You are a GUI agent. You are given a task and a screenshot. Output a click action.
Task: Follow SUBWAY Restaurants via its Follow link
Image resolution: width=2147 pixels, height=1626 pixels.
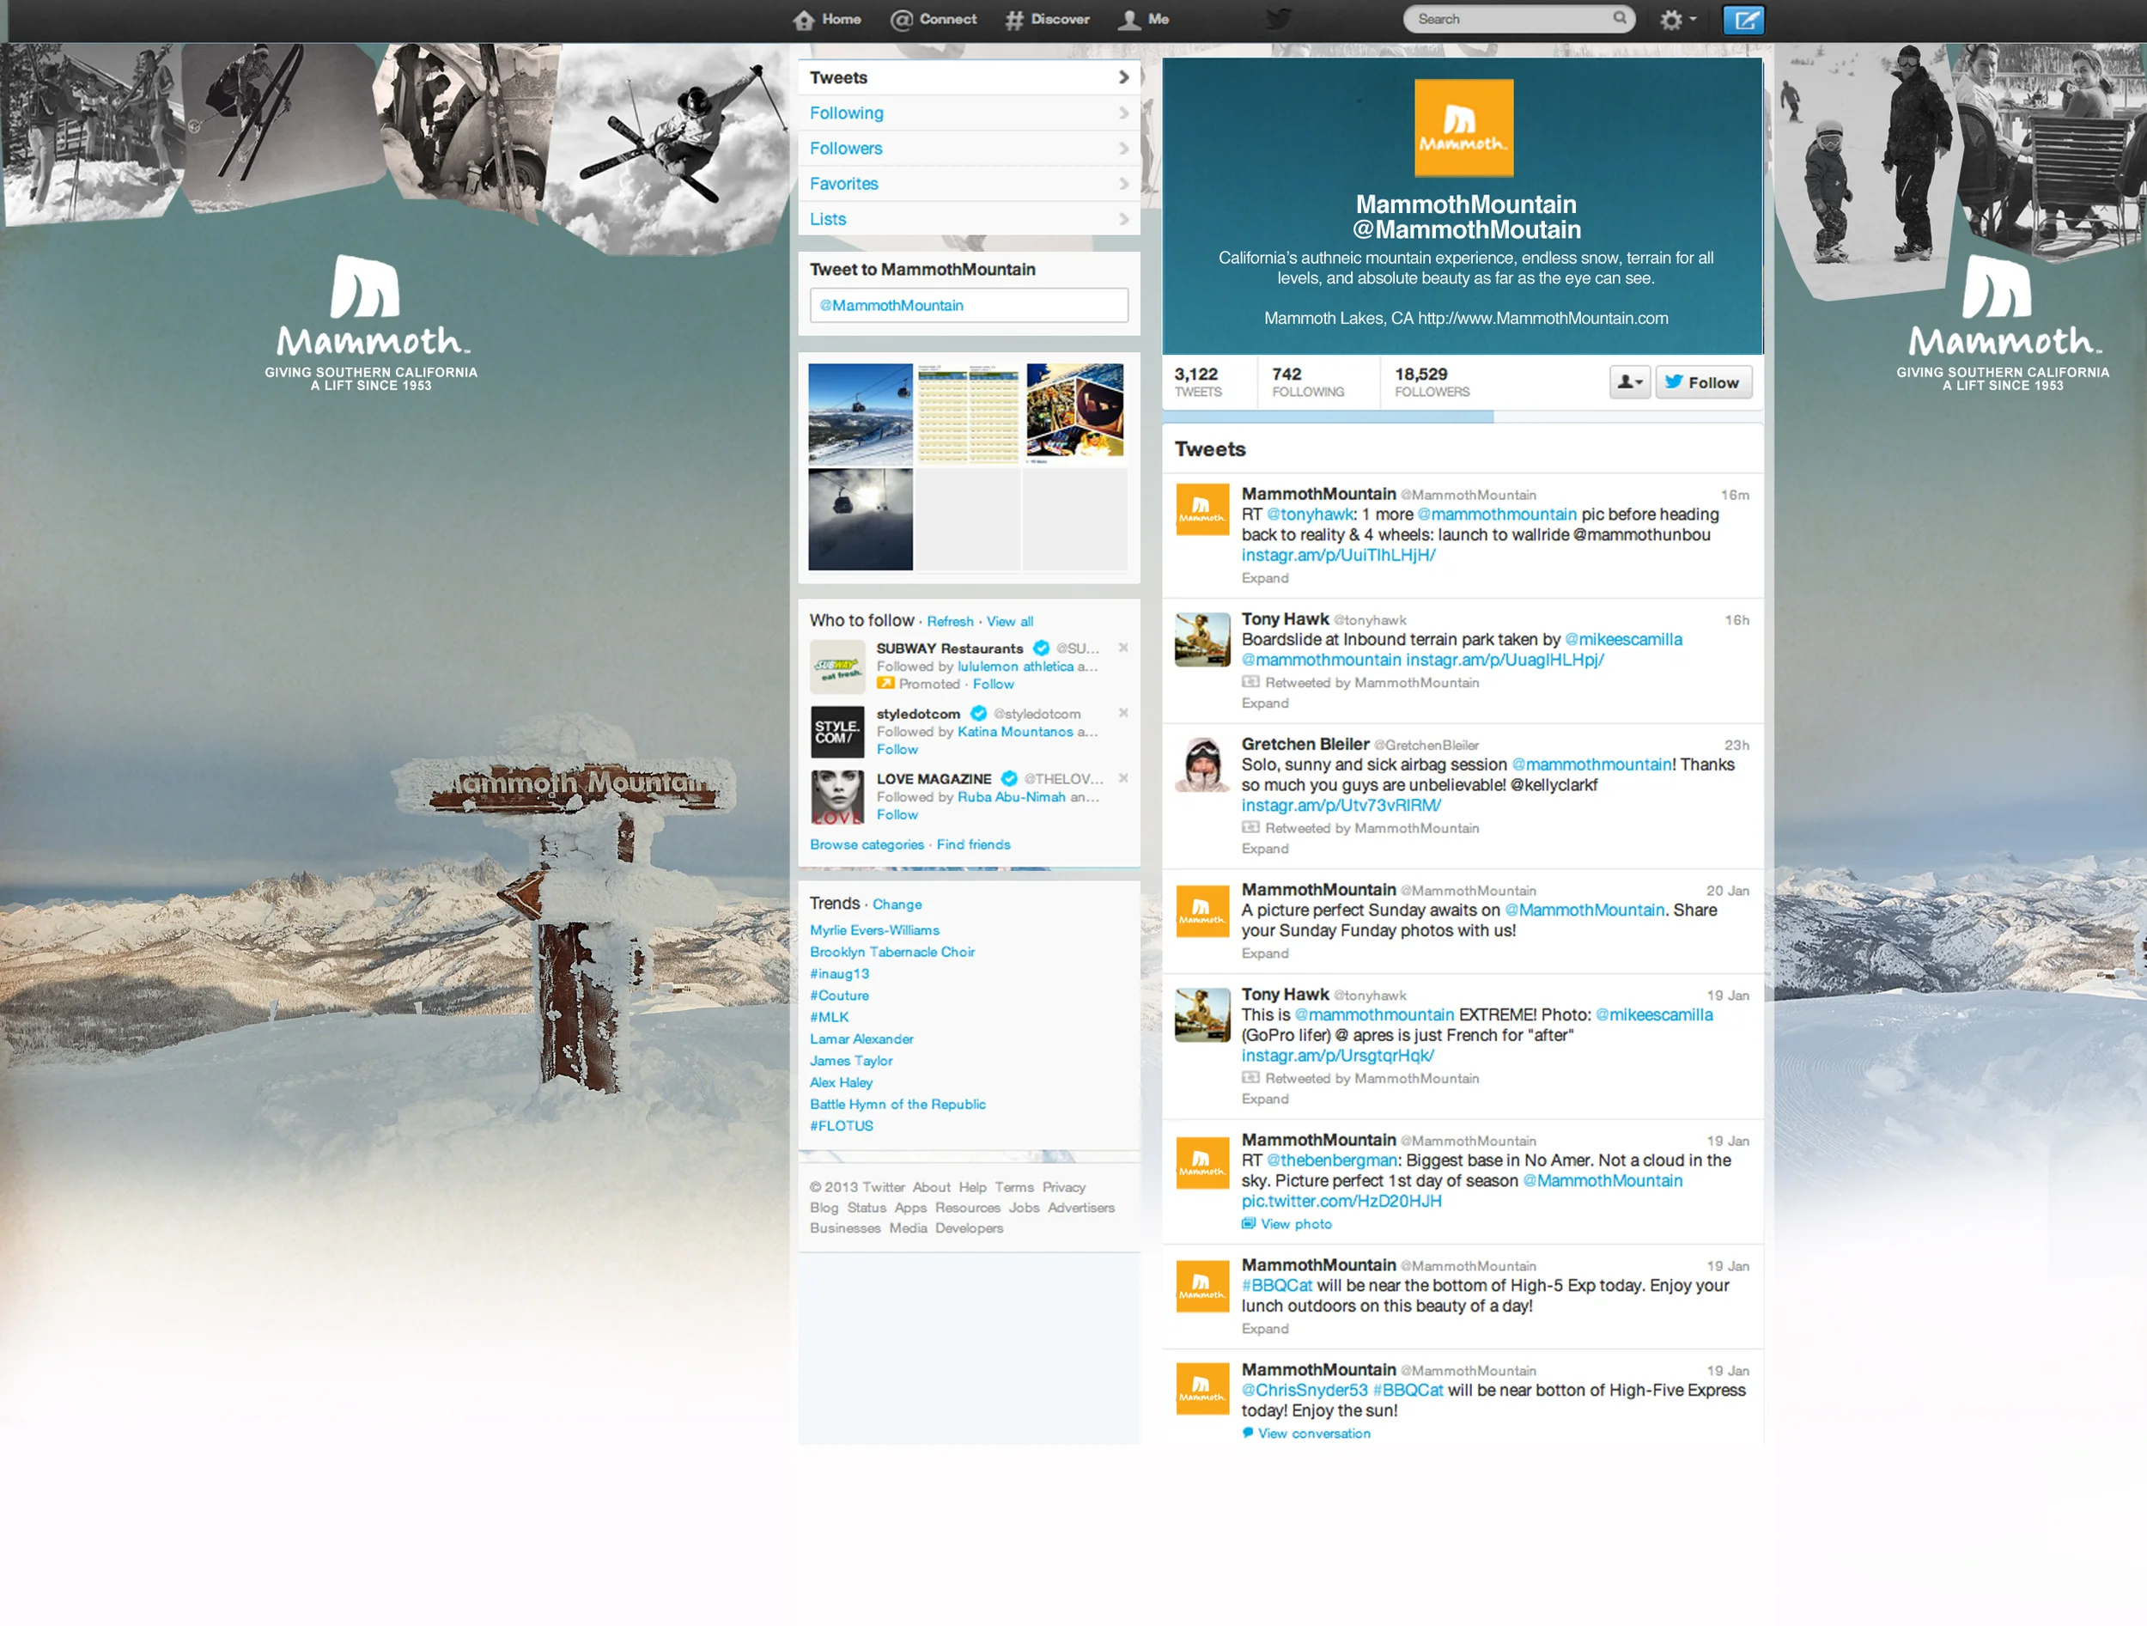pyautogui.click(x=993, y=685)
